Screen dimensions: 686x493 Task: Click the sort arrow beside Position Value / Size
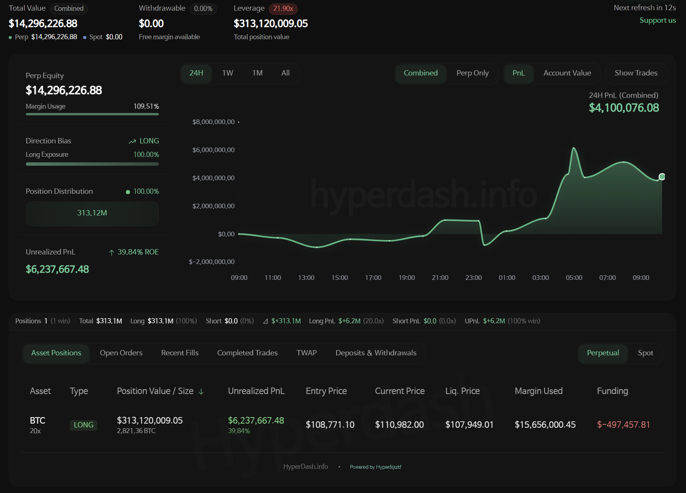201,392
